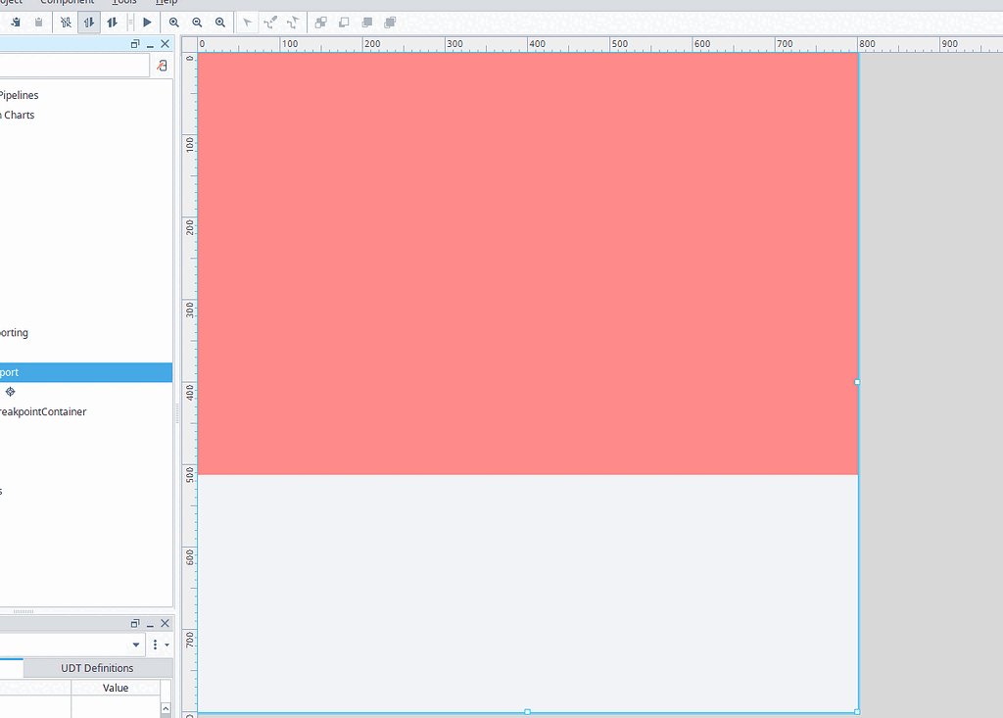1003x718 pixels.
Task: Toggle comm read-only mode in toolbar
Action: pos(88,22)
